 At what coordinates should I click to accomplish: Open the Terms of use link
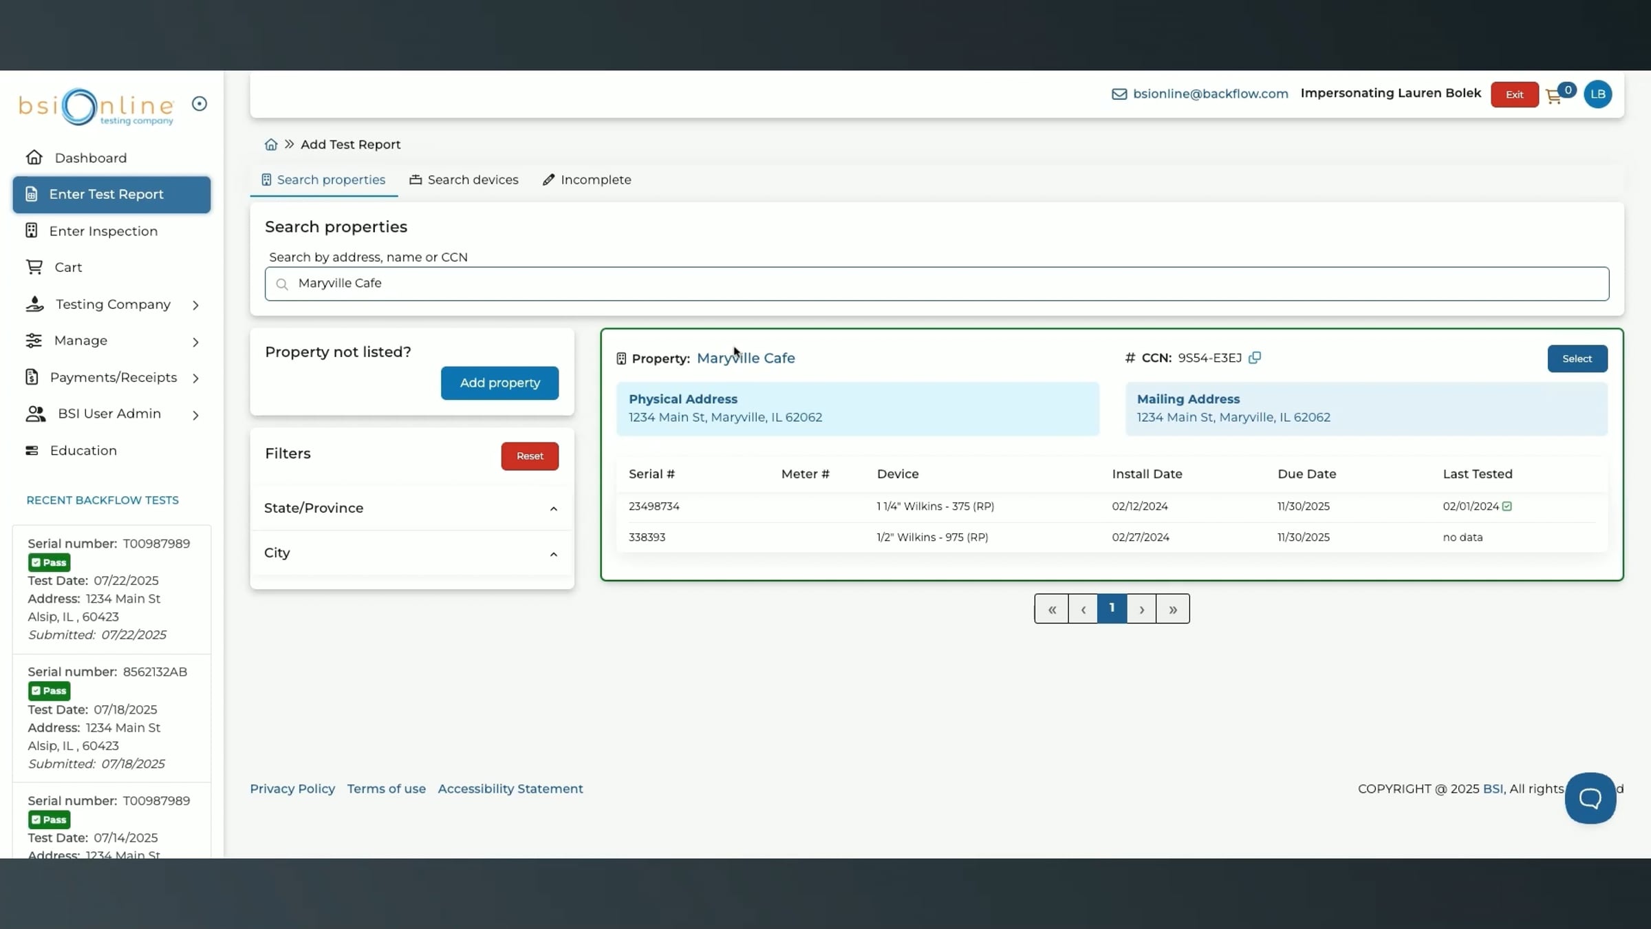[386, 789]
